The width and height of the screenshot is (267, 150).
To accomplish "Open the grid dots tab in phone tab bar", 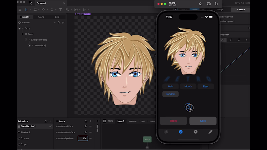I will [166, 132].
